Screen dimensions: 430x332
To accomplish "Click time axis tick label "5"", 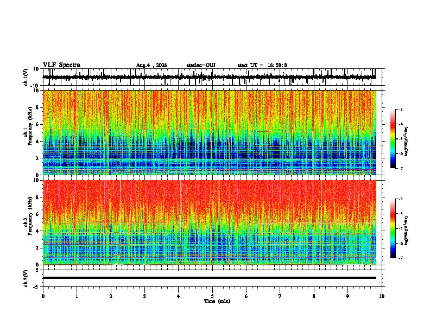I will pyautogui.click(x=212, y=296).
